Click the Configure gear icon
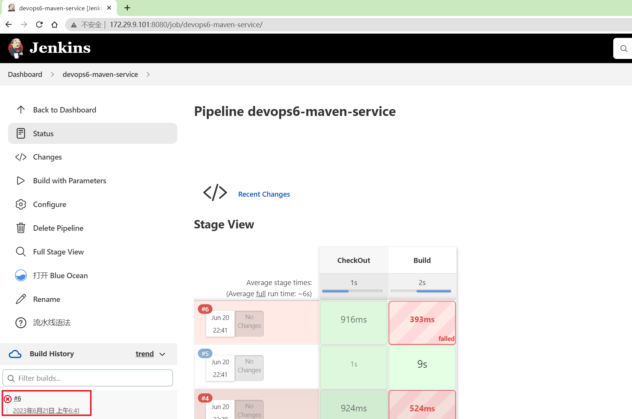 tap(21, 204)
